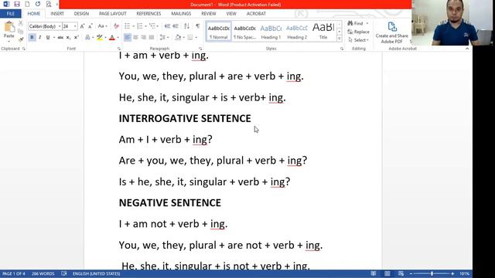Click the Center alignment icon
The width and height of the screenshot is (495, 278).
(x=135, y=38)
